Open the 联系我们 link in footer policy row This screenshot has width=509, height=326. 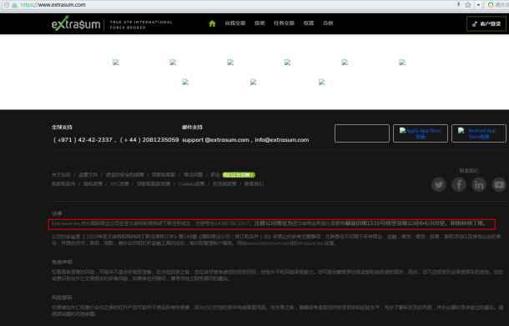(254, 184)
